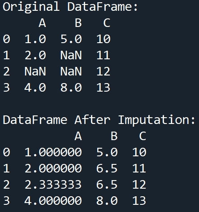
Task: Click the 'Original DataFrame:' heading text
Action: pos(70,7)
